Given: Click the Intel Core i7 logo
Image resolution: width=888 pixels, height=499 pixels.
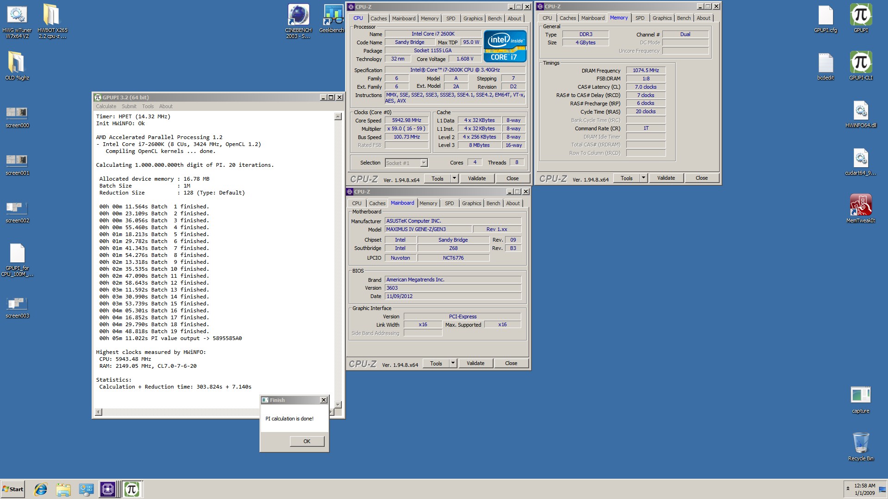Looking at the screenshot, I should tap(505, 46).
